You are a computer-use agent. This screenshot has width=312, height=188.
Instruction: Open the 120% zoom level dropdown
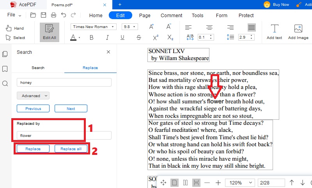coord(240,183)
